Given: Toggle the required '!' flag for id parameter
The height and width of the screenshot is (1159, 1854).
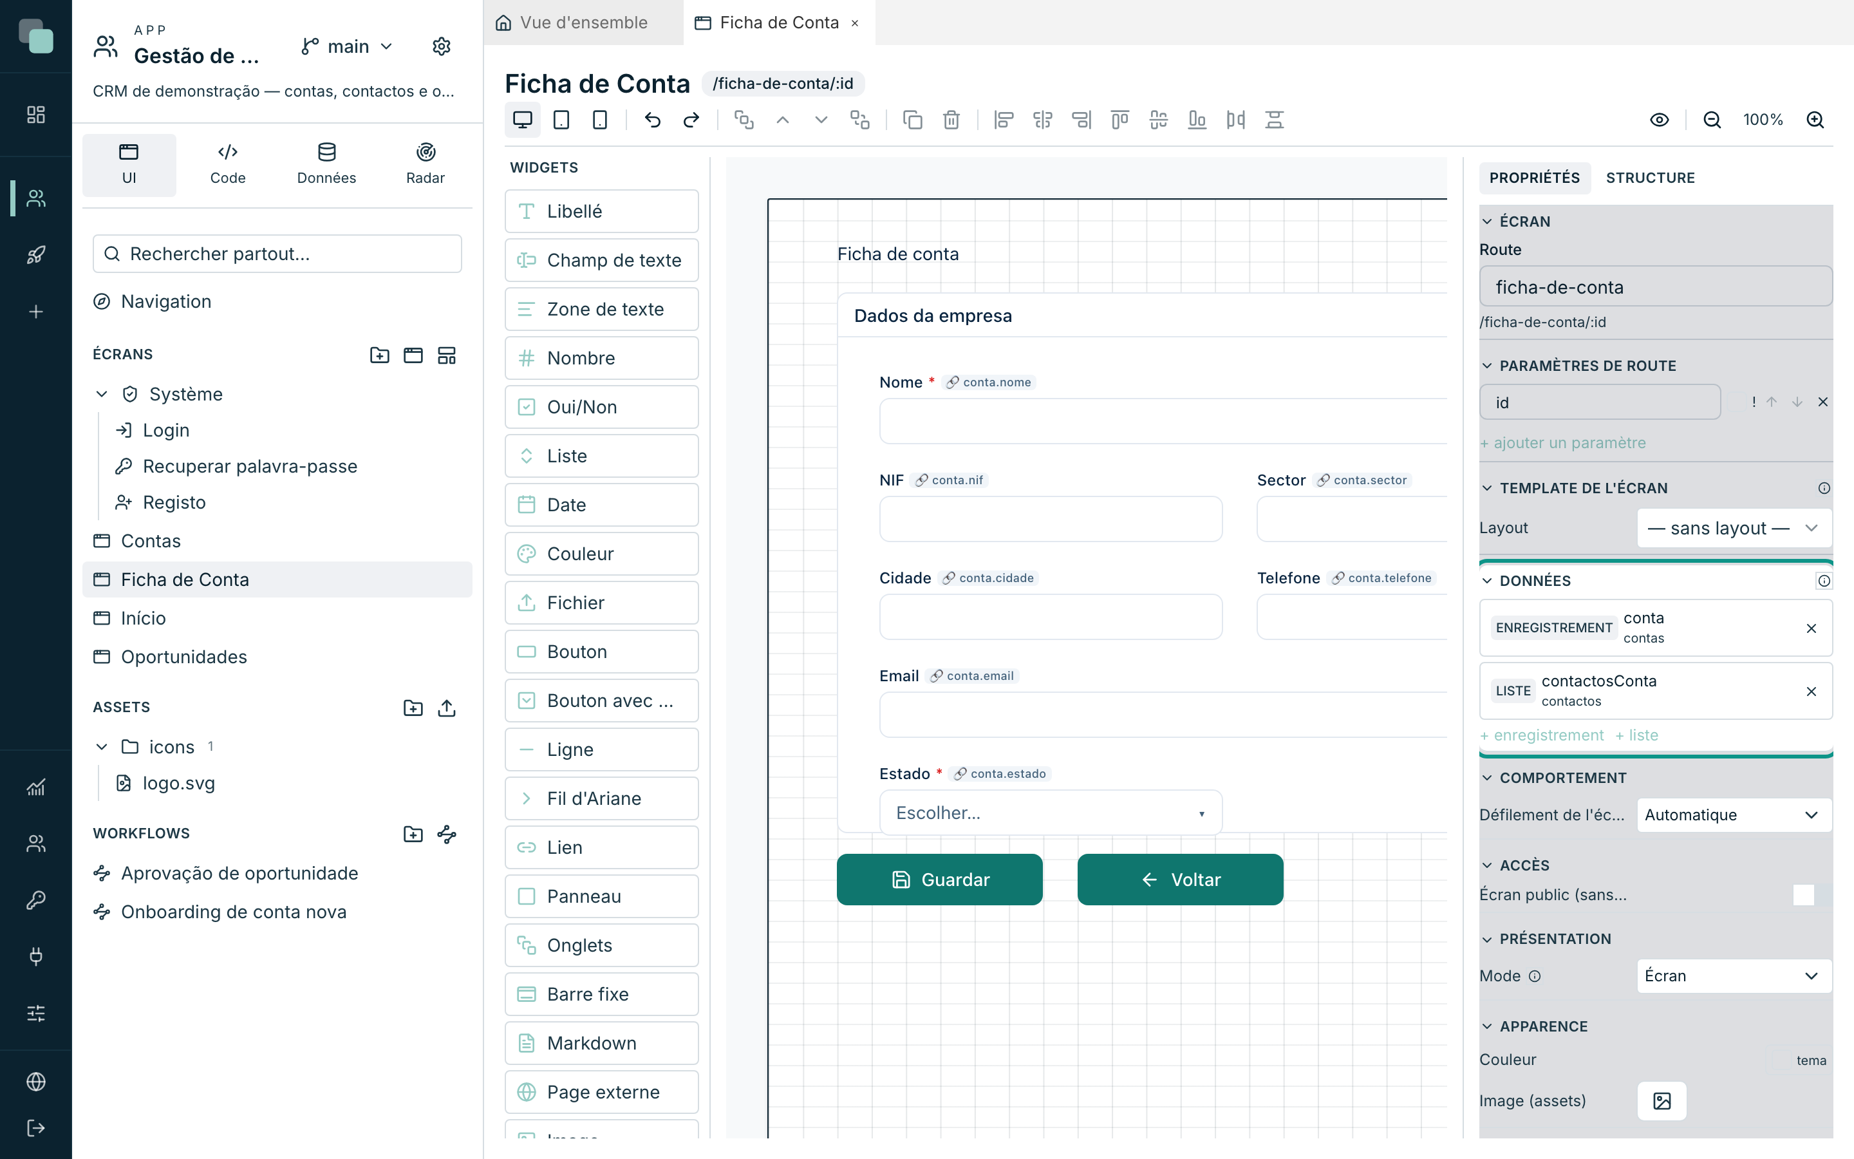Looking at the screenshot, I should (x=1754, y=402).
